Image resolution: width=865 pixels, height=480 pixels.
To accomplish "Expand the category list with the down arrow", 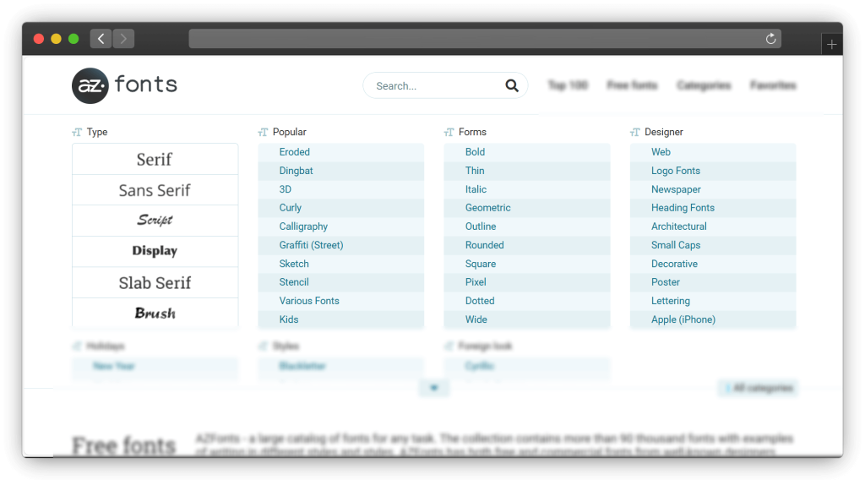I will [x=434, y=388].
